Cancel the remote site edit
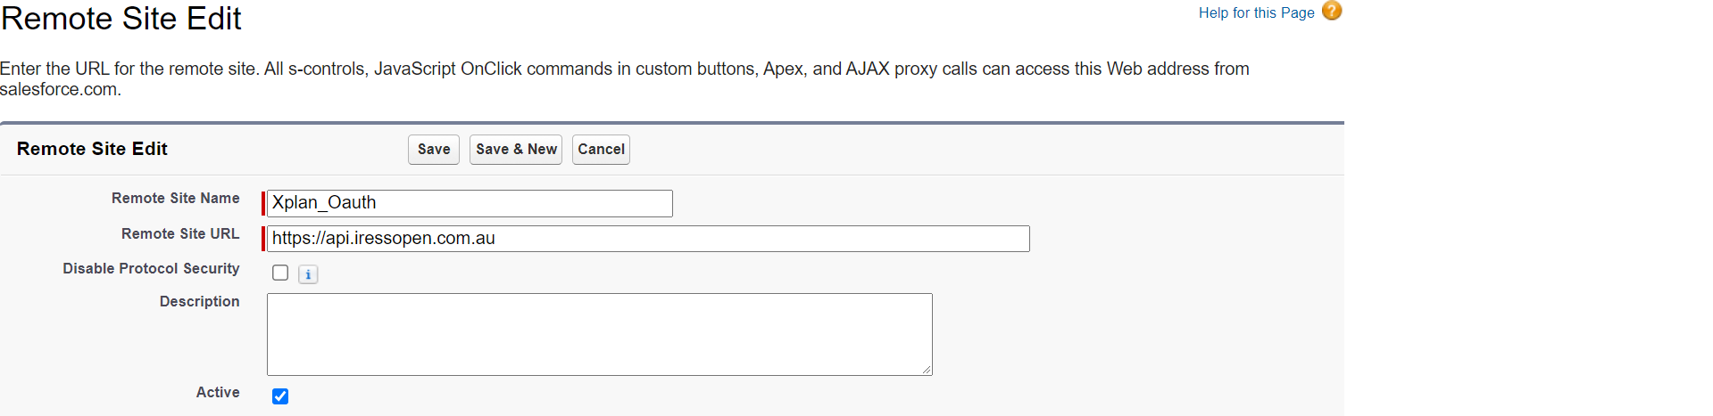 [x=601, y=150]
